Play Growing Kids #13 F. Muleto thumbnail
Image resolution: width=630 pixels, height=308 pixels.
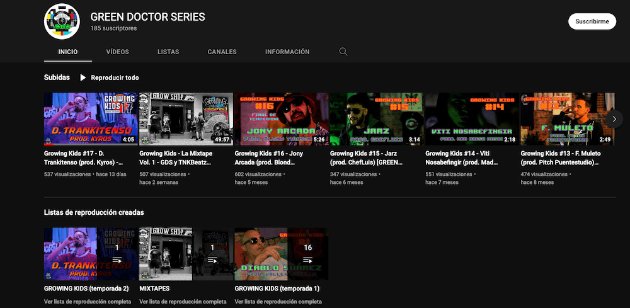tap(568, 119)
